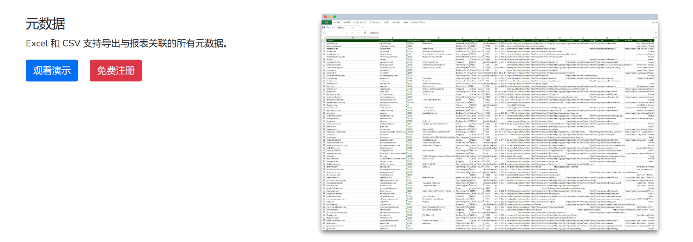Click the 观看演示 button
This screenshot has width=693, height=242.
coord(52,71)
